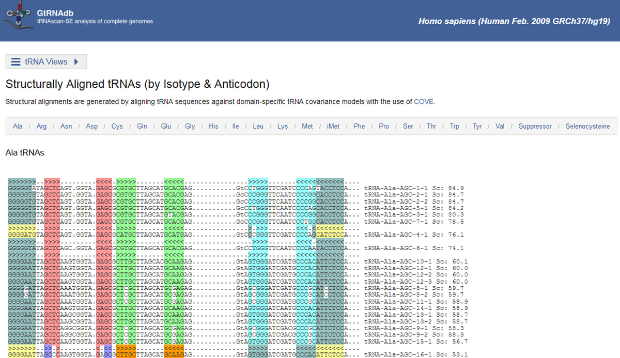Select tRNA-Ala-AGC-7-1 entry

(396, 222)
